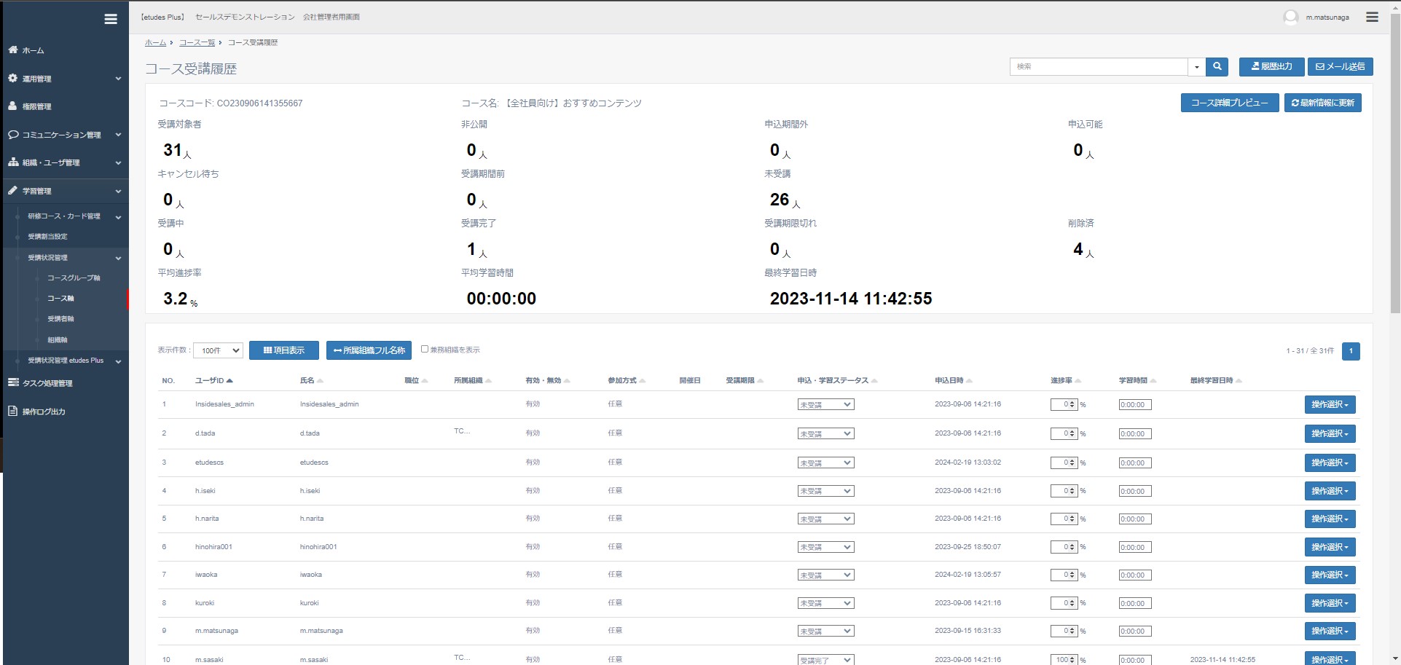The image size is (1401, 665).
Task: Select 受講者軸 menu item
Action: pos(60,318)
